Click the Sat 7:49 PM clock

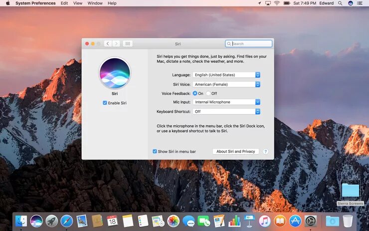(305, 3)
